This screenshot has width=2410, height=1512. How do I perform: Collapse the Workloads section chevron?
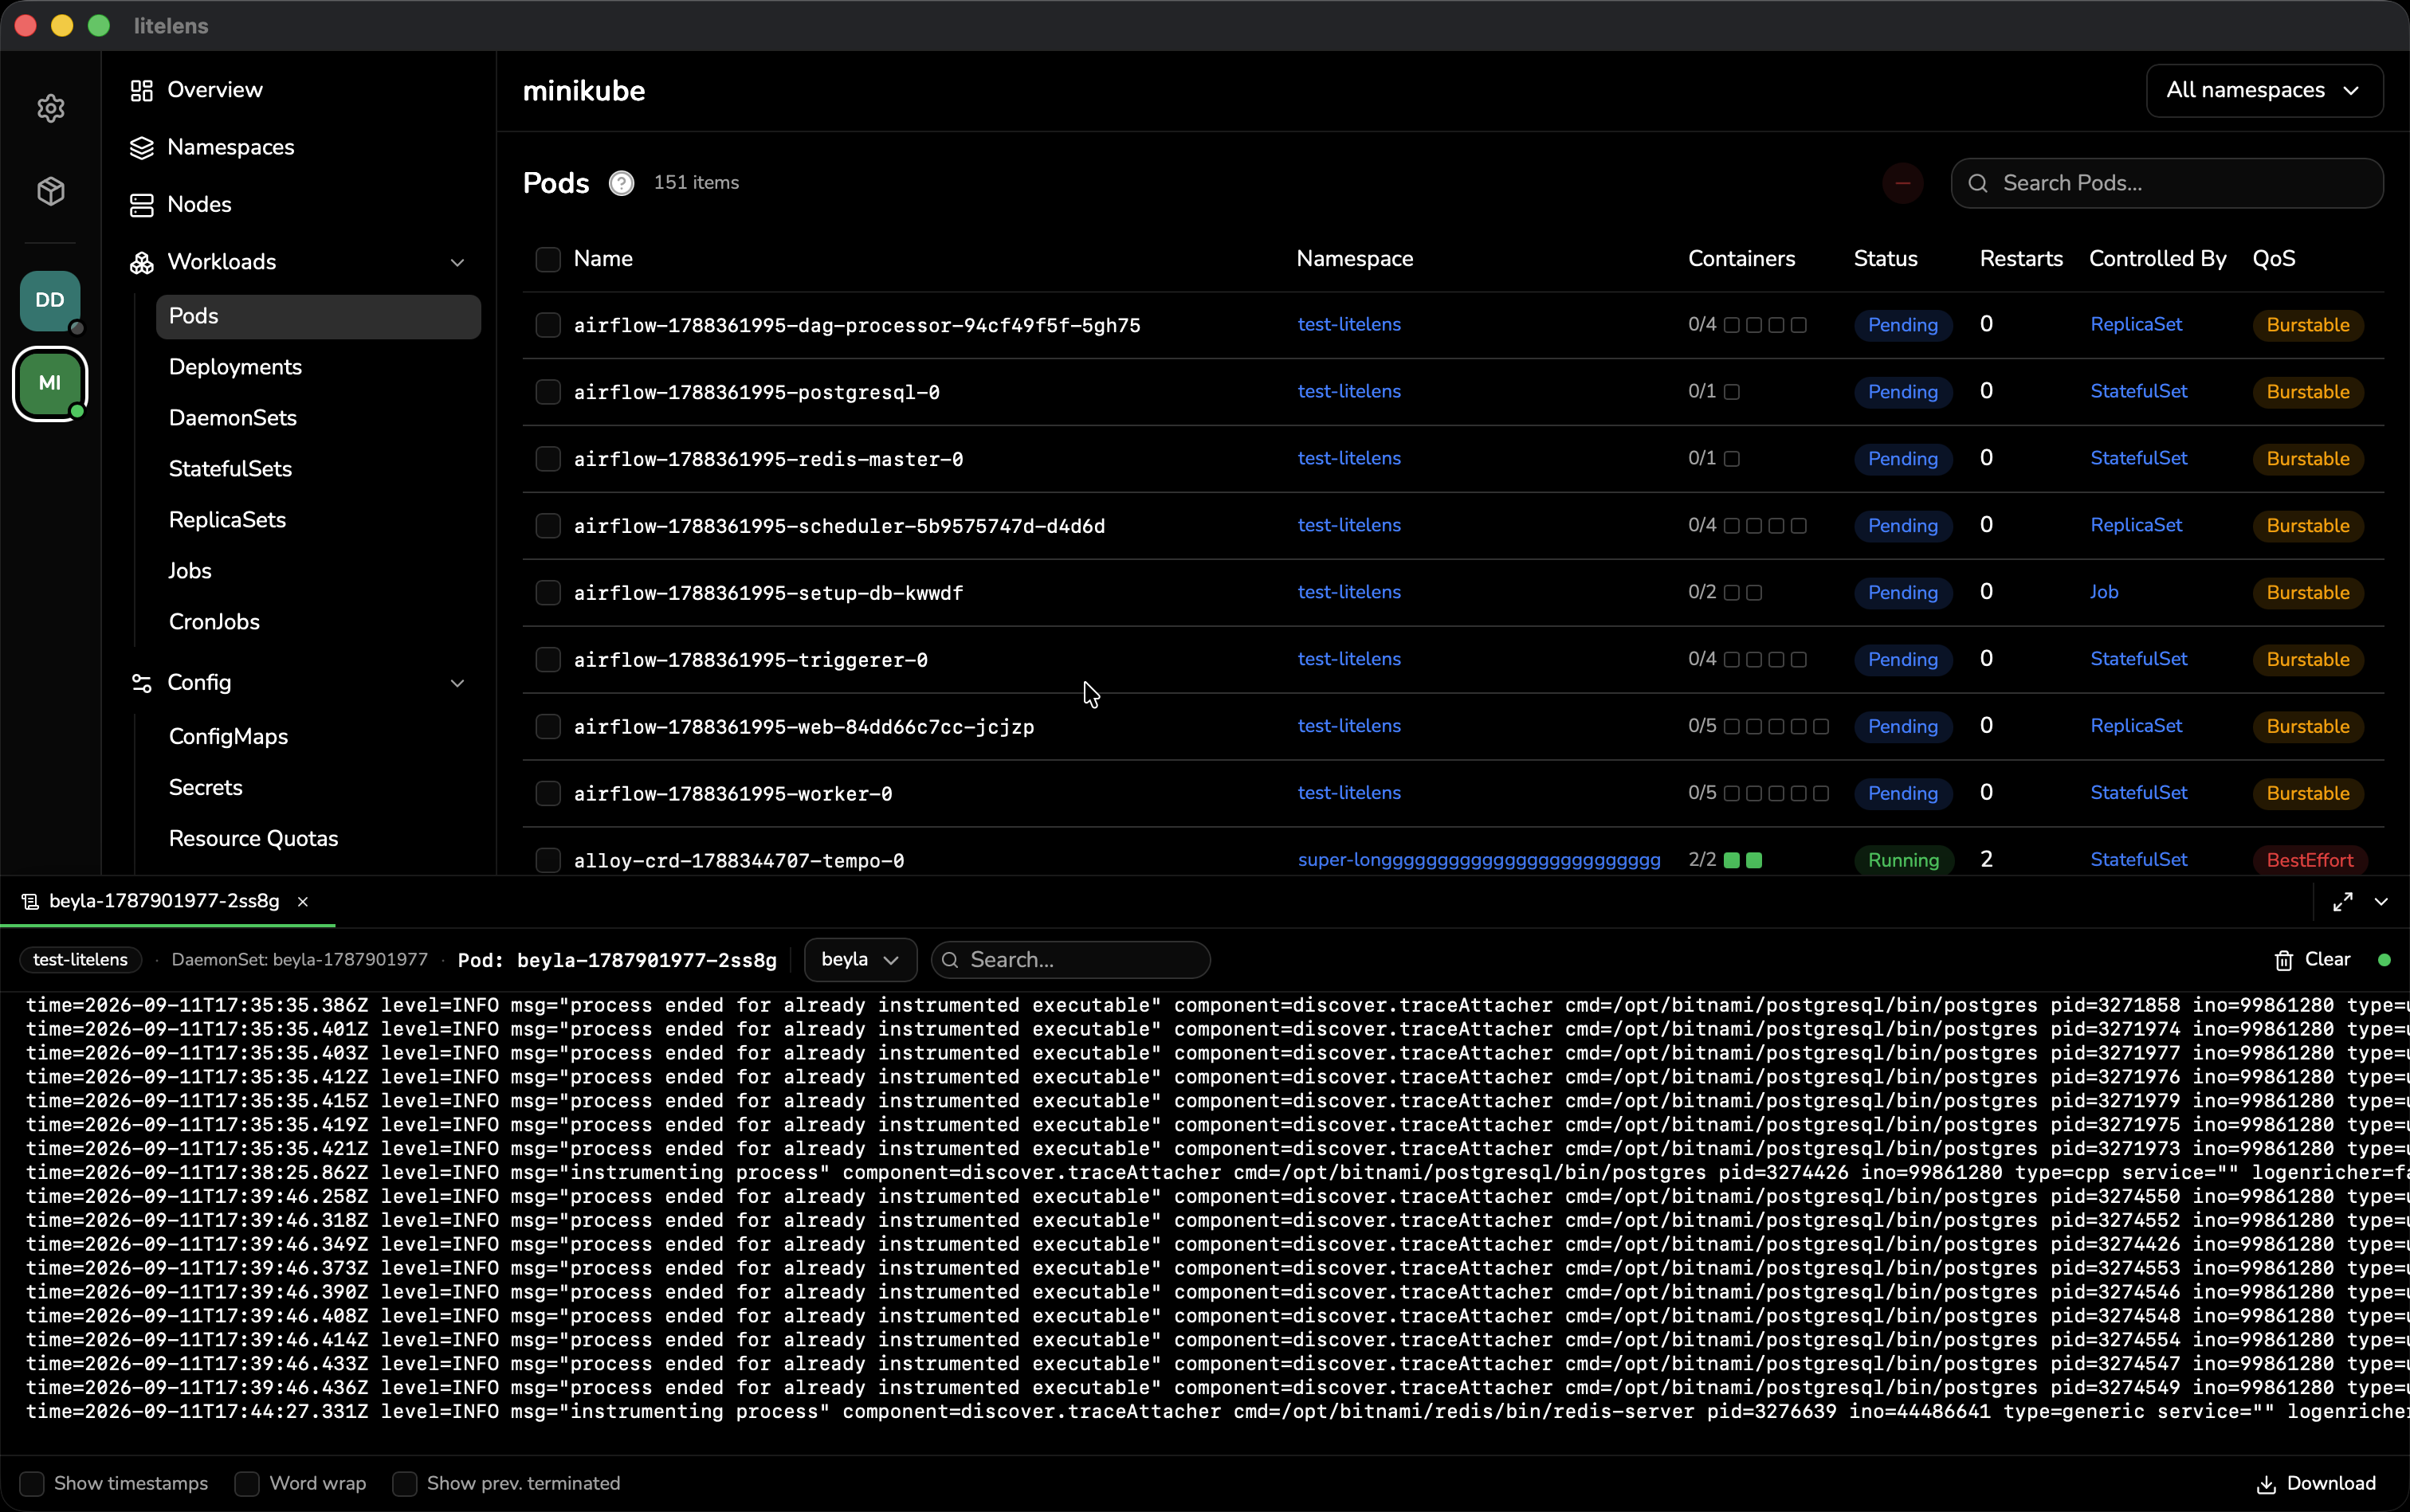point(457,263)
